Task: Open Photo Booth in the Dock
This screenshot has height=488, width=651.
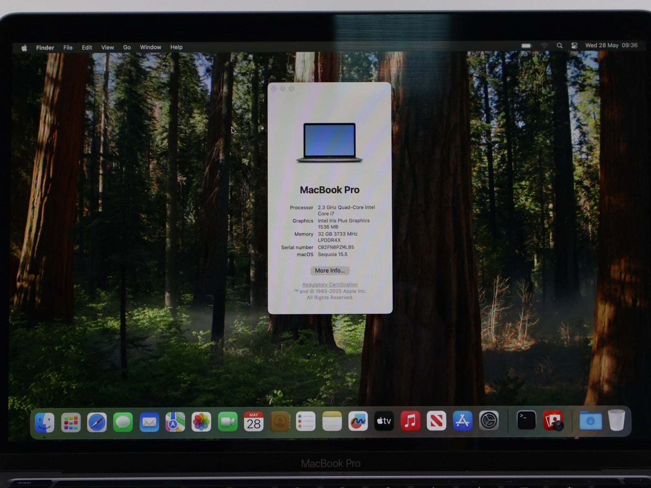Action: click(553, 420)
